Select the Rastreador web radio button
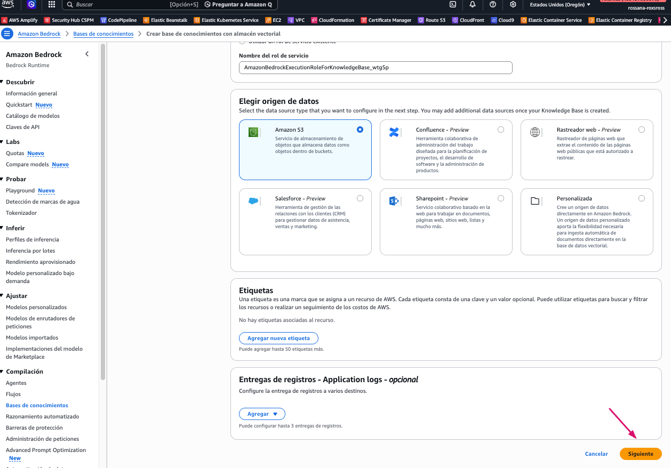This screenshot has width=671, height=468. point(641,130)
